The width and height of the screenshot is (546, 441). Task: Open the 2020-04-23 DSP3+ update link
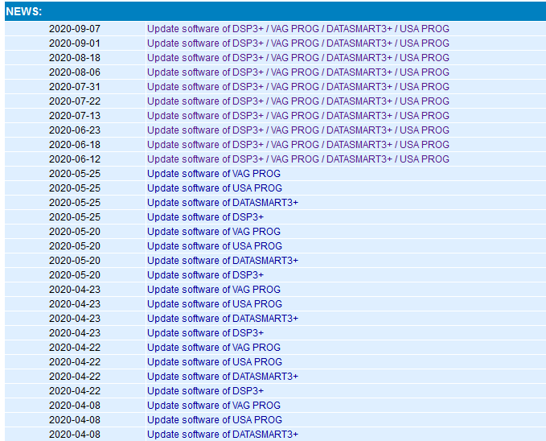pyautogui.click(x=205, y=333)
